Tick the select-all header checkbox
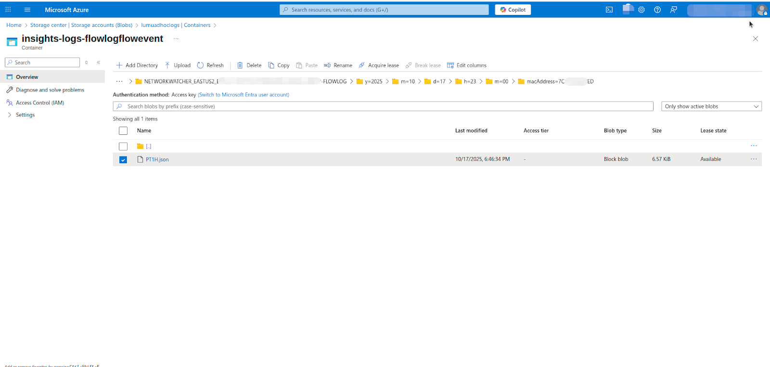 click(123, 131)
